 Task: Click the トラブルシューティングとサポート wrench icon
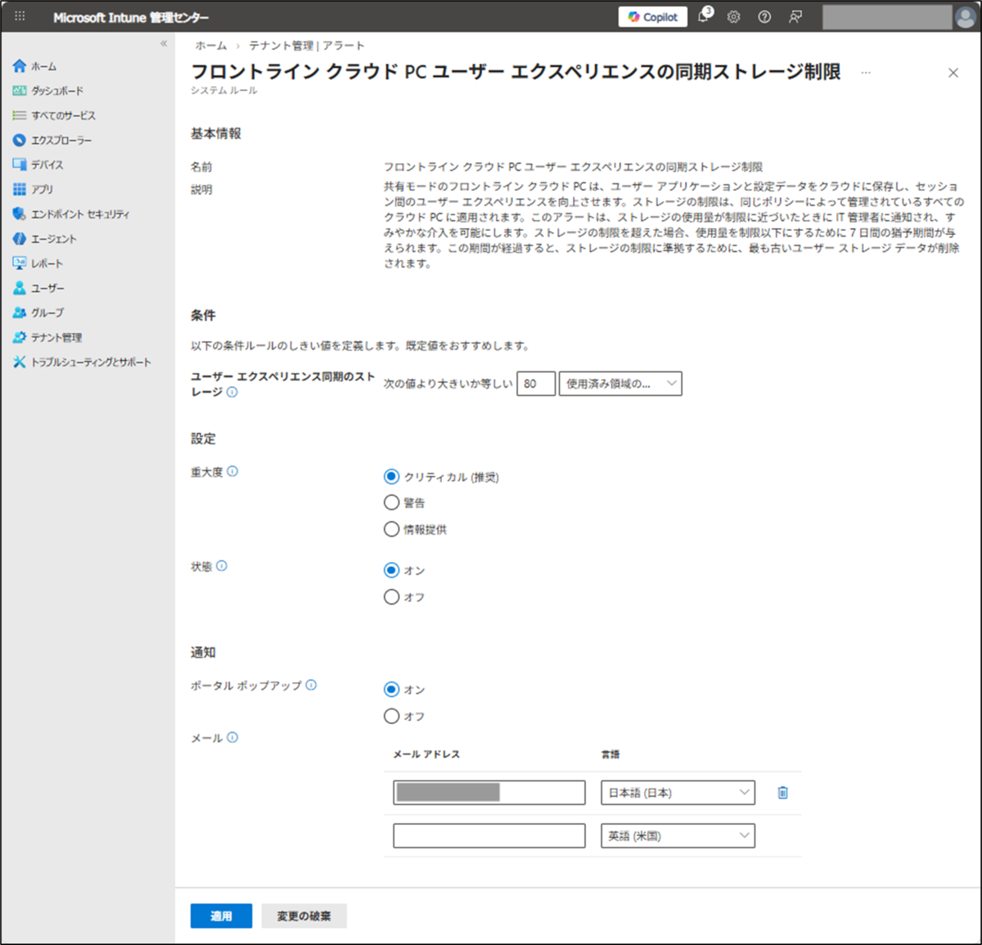(20, 362)
